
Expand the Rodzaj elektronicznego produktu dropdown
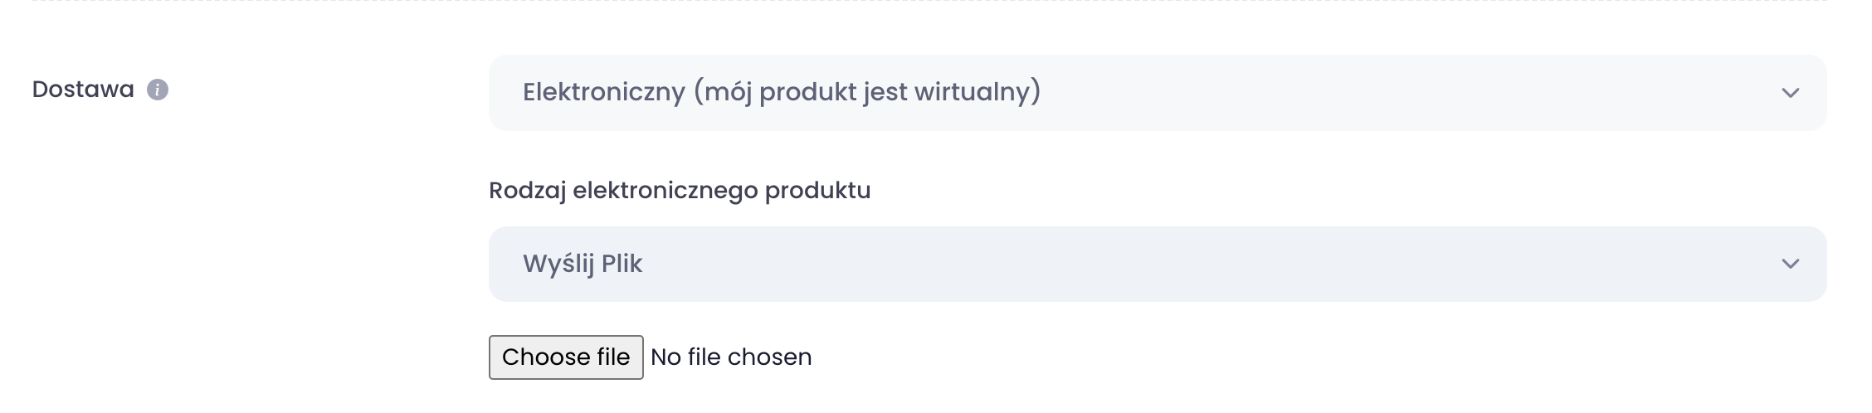coord(1157,264)
